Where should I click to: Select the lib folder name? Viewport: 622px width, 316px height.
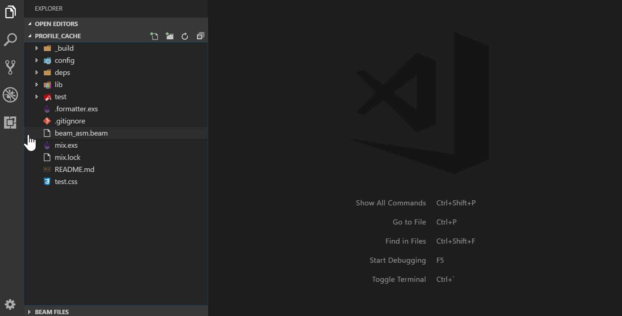pos(58,85)
